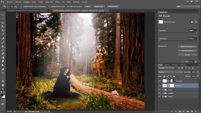Screen dimensions: 201x113
Task: Select the Horizontal Type tool
Action: [x=3, y=73]
